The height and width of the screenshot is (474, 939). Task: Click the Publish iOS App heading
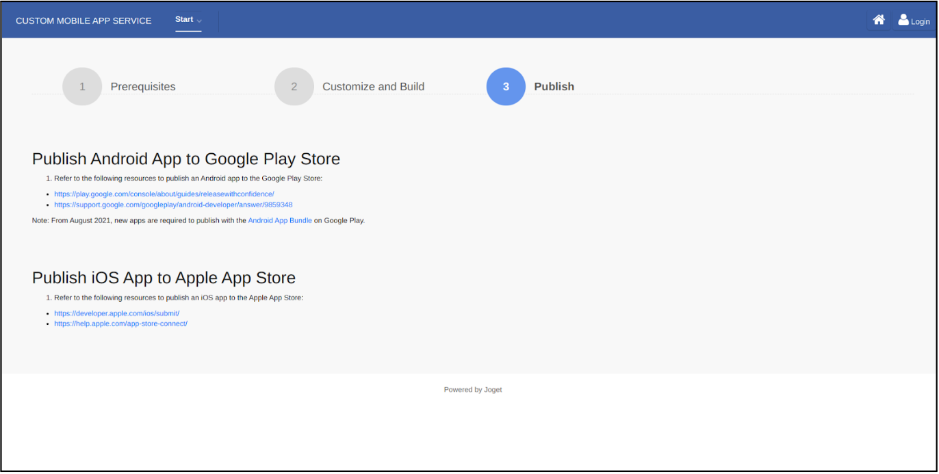point(164,278)
